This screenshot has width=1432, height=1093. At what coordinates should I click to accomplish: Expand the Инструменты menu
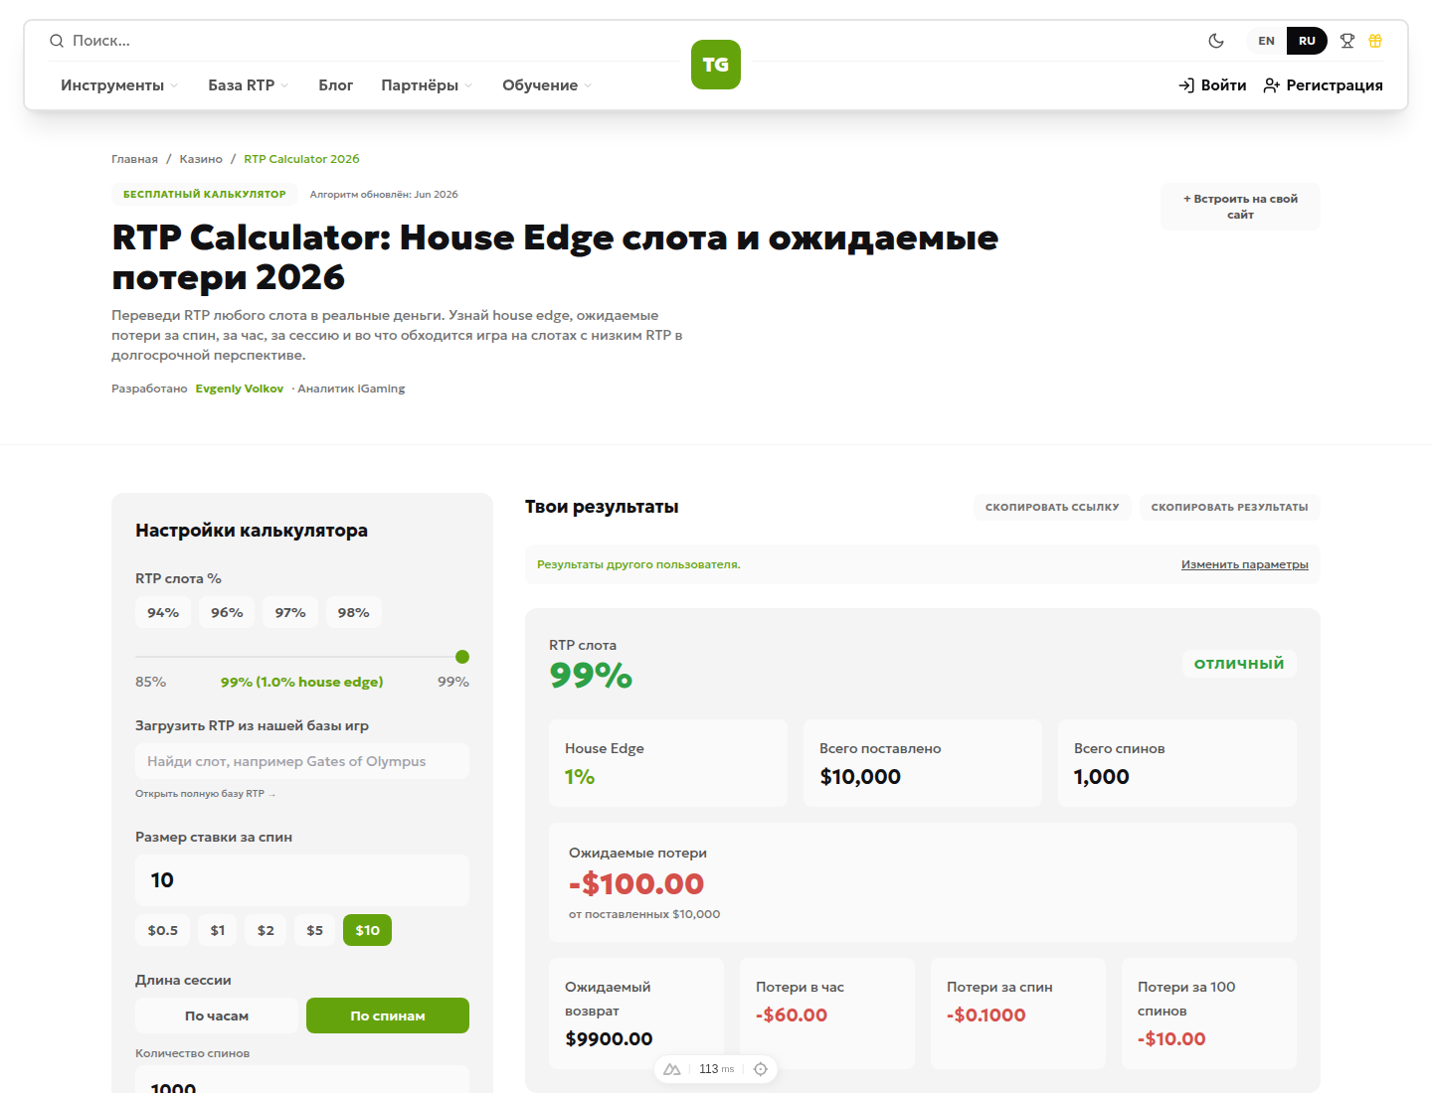pyautogui.click(x=119, y=85)
